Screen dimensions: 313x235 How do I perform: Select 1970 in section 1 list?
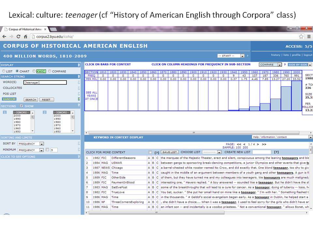(17, 125)
